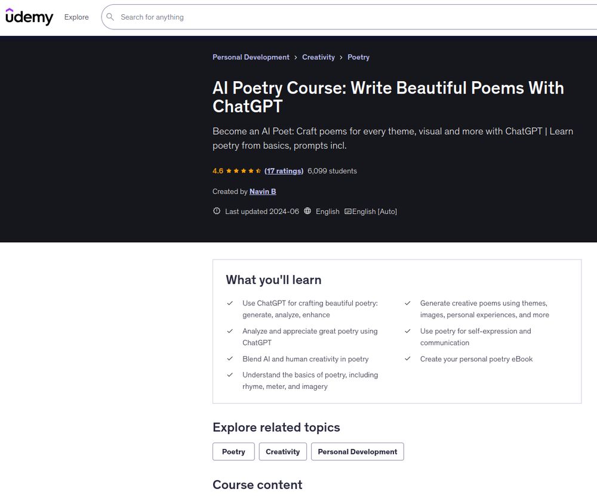Click the last updated clock icon
This screenshot has width=597, height=498.
pos(217,211)
